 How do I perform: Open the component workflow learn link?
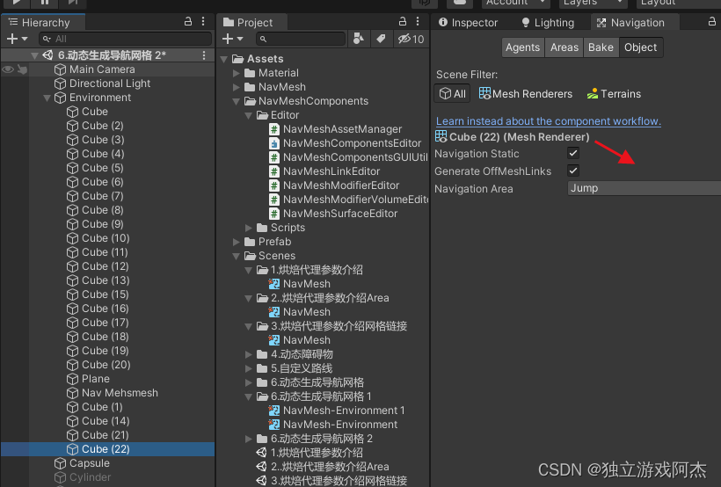click(549, 121)
